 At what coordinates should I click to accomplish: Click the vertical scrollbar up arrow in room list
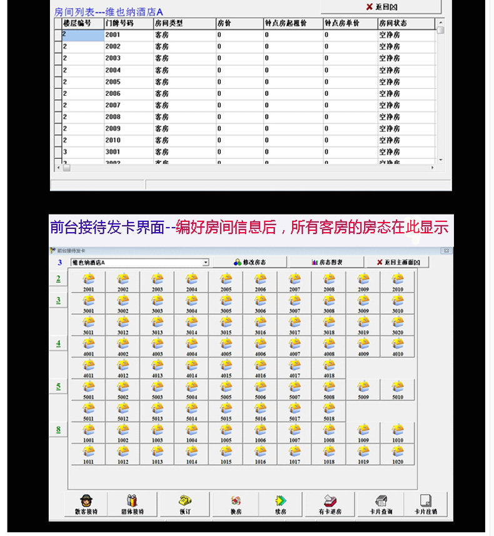click(x=441, y=23)
